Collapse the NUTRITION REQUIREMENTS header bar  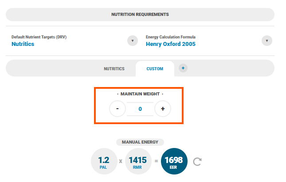coord(140,15)
